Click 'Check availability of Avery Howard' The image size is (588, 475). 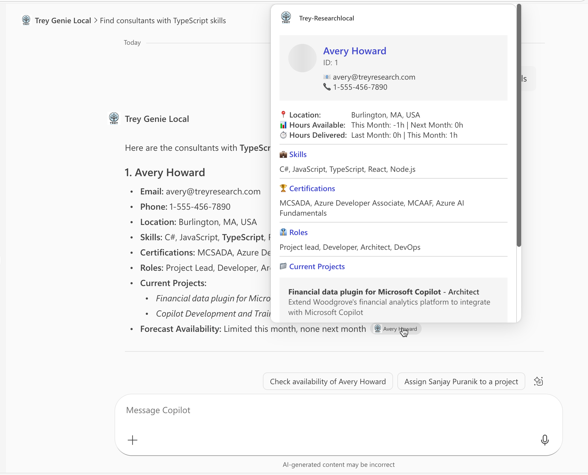click(328, 381)
